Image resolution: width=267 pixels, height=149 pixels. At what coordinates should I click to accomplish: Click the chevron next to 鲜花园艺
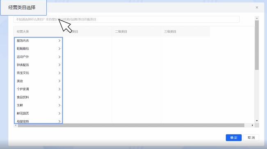59,113
